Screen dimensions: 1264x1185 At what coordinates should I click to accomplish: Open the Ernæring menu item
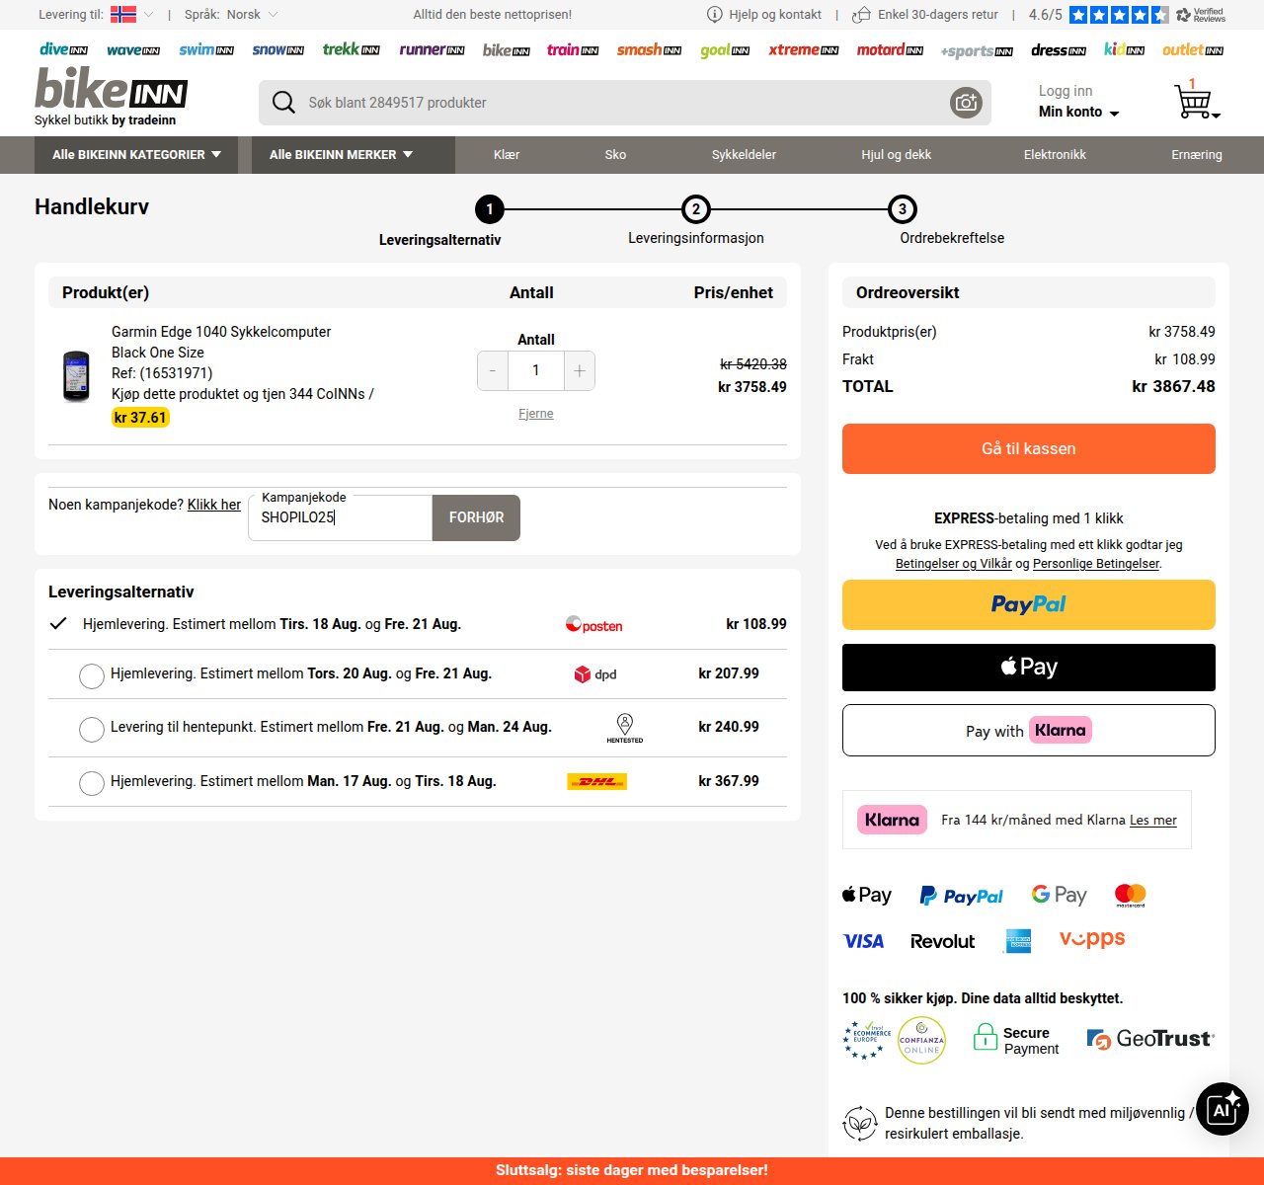point(1197,155)
